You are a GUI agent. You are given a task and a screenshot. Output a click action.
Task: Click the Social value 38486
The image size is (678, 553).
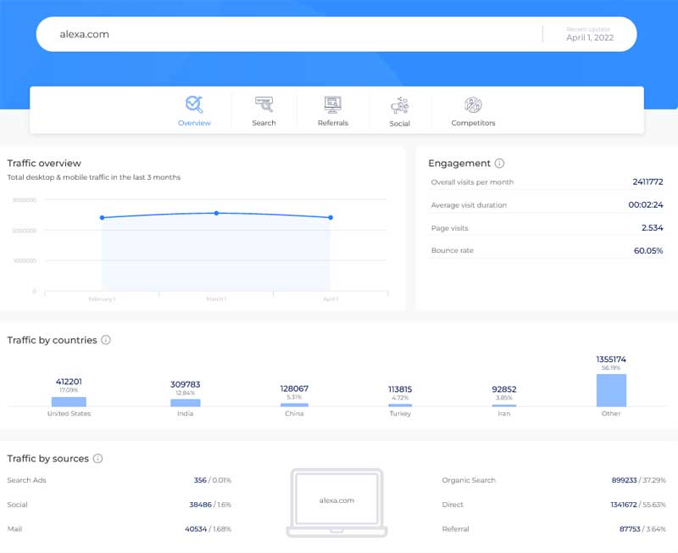pos(201,505)
